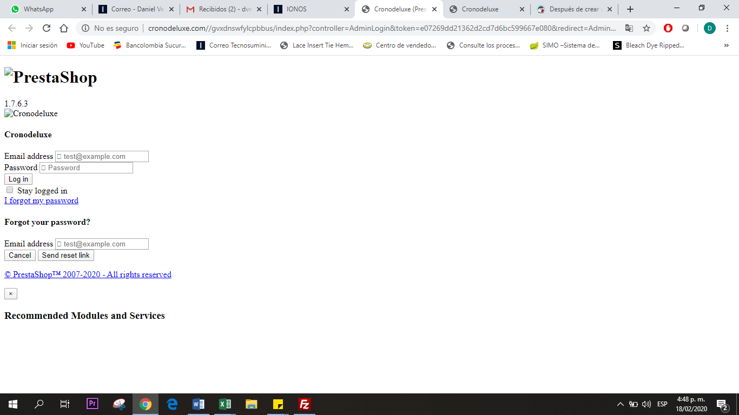Open the ESP input language switcher
The height and width of the screenshot is (415, 739).
point(662,404)
